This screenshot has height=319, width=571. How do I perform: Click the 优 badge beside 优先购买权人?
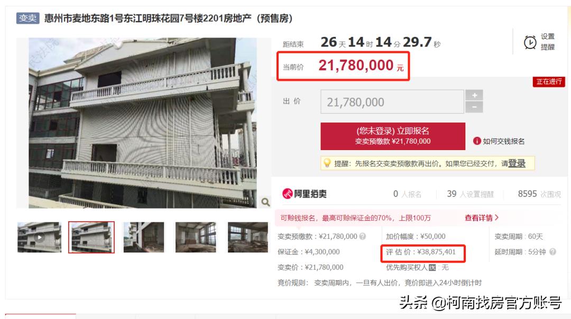[x=432, y=267]
